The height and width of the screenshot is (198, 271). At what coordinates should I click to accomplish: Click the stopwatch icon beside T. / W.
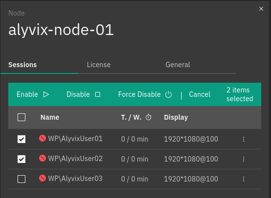click(148, 117)
